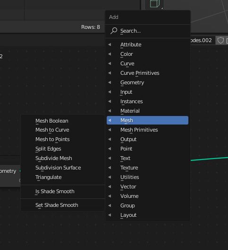
Task: Open the Volume submenu
Action: click(148, 196)
